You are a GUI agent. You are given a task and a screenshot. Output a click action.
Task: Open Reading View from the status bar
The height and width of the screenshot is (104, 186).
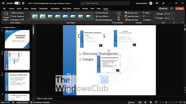pyautogui.click(x=151, y=102)
